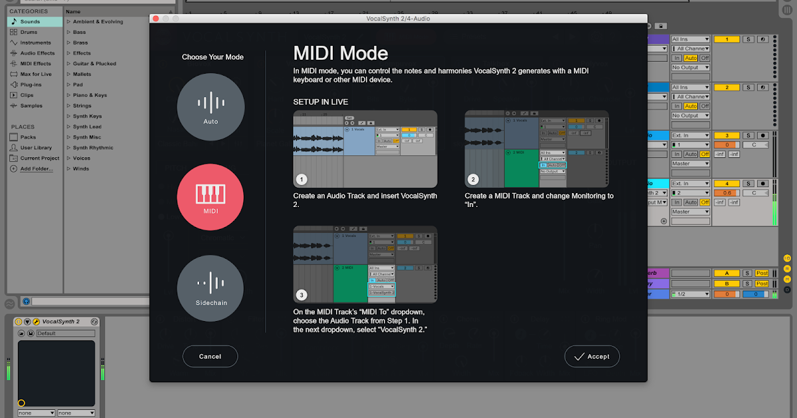
Task: Click the blue headphone preview icon
Action: pyautogui.click(x=26, y=302)
